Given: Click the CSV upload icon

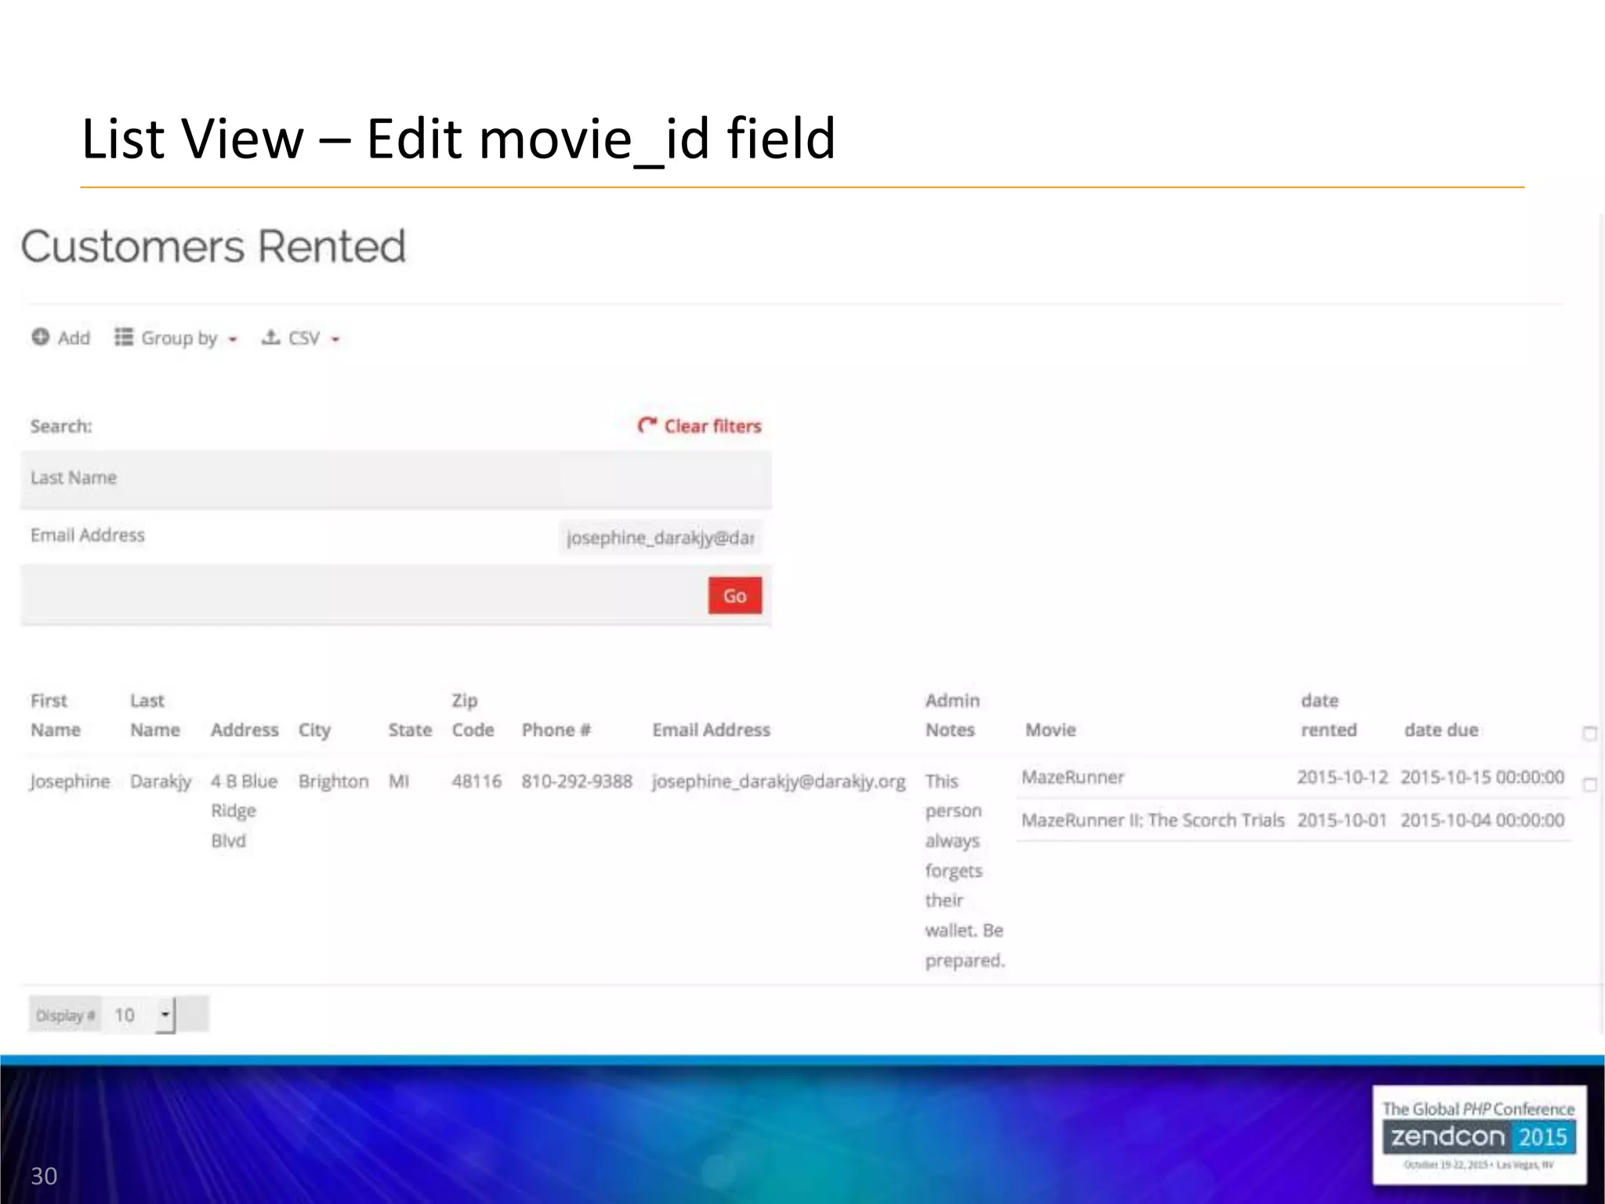Looking at the screenshot, I should click(x=270, y=337).
